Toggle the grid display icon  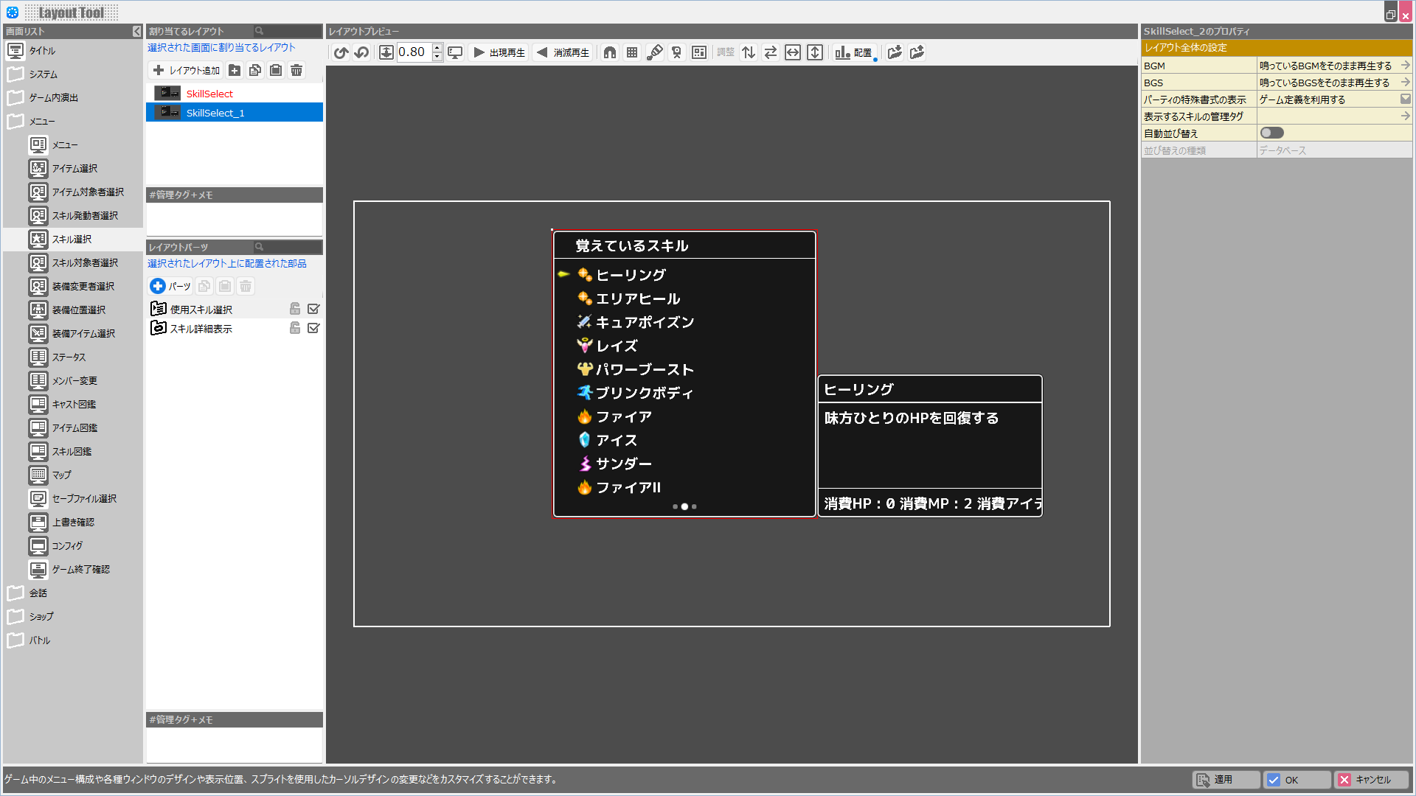tap(632, 52)
